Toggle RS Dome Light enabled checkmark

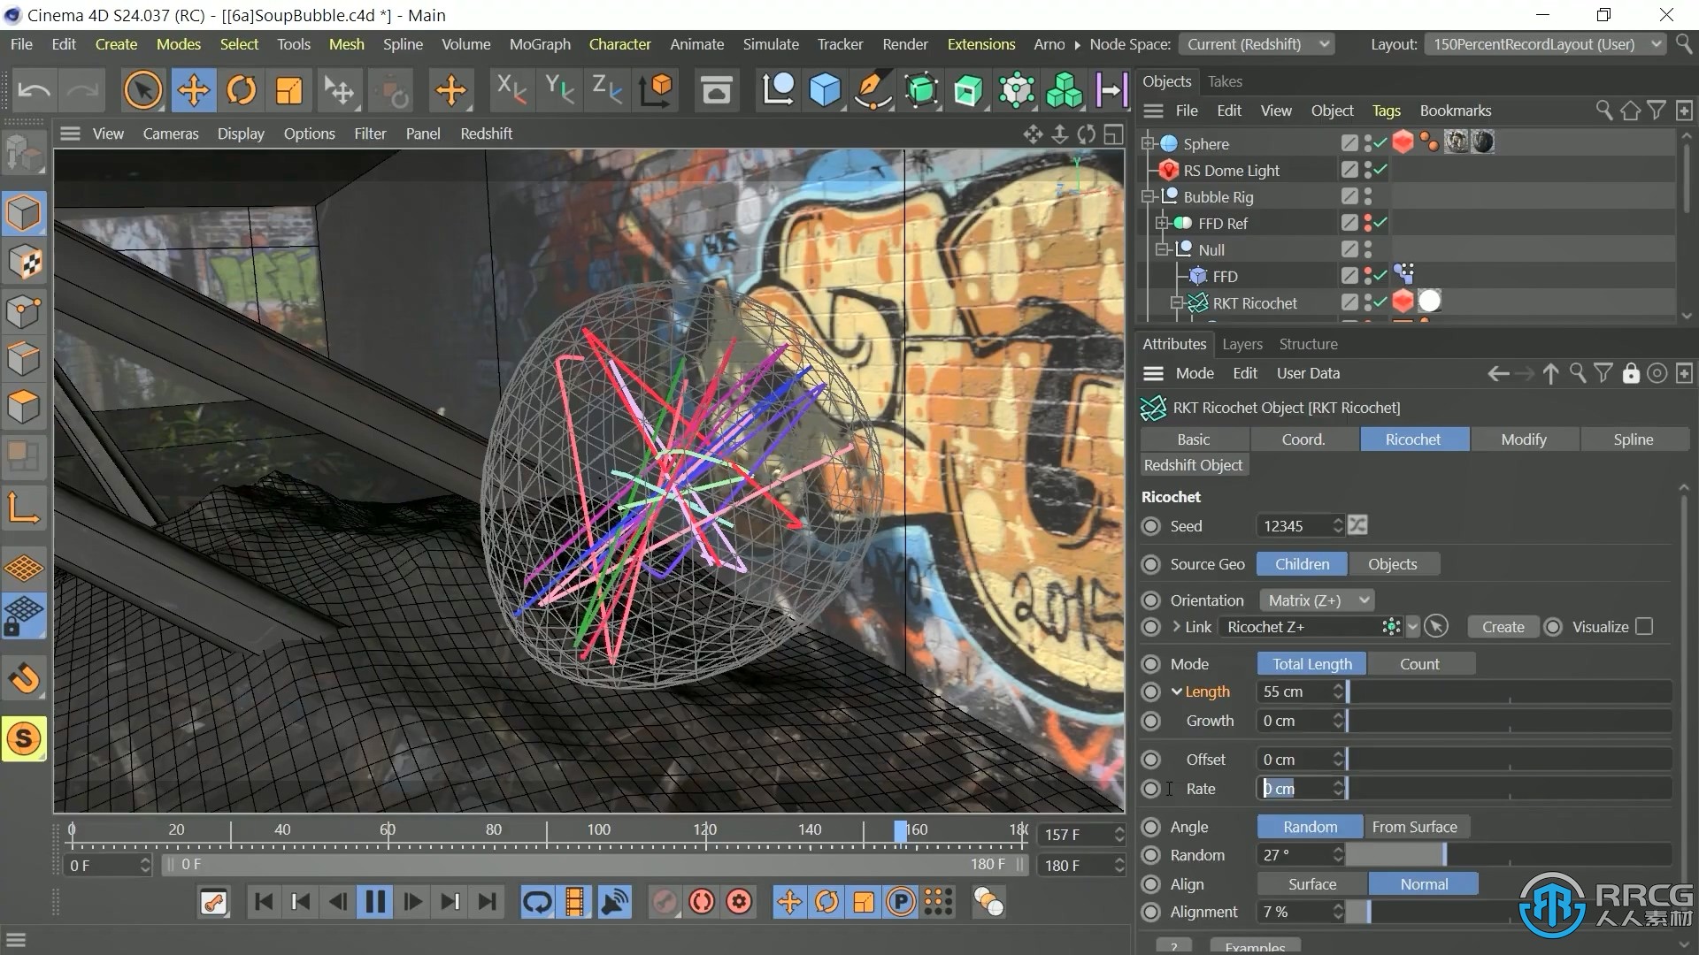[1380, 170]
